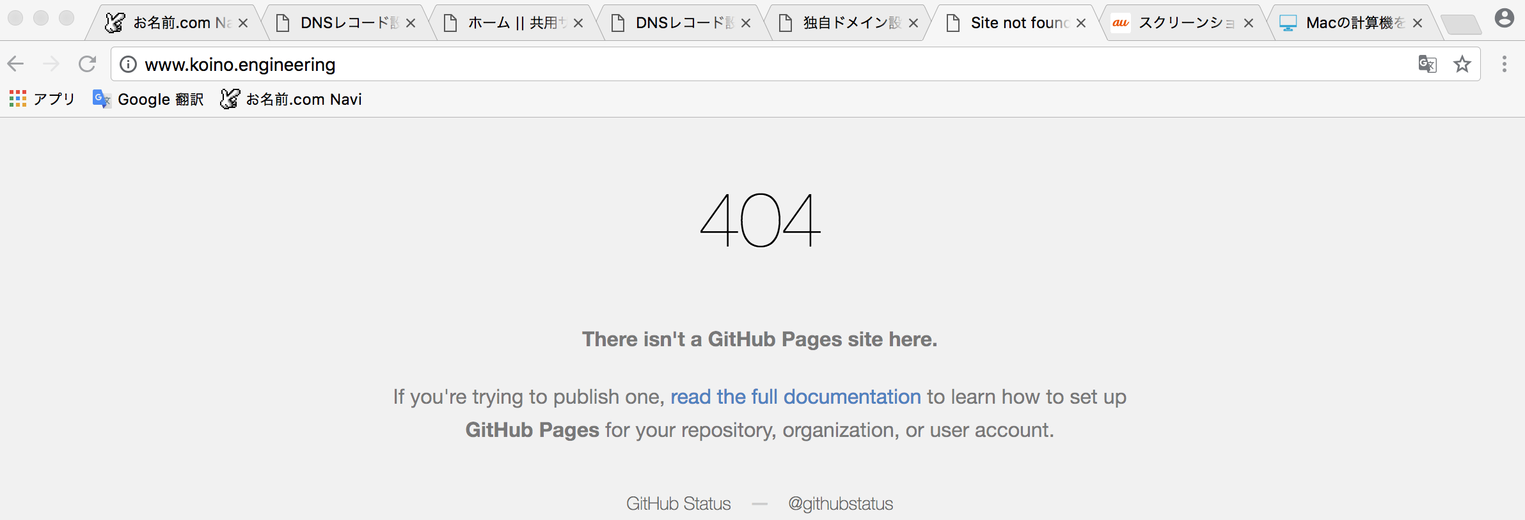
Task: Click the forward navigation arrow
Action: coord(51,64)
